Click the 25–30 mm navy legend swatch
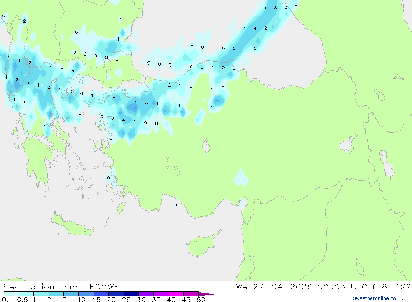 (131, 294)
